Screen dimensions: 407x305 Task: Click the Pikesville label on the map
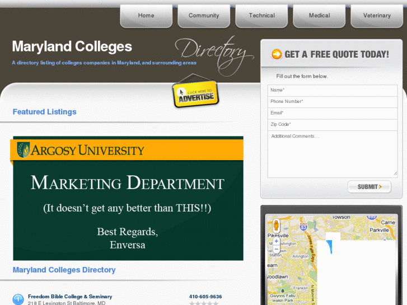coord(278,236)
